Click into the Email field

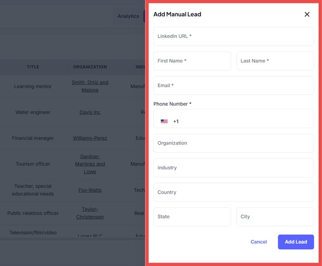(234, 85)
